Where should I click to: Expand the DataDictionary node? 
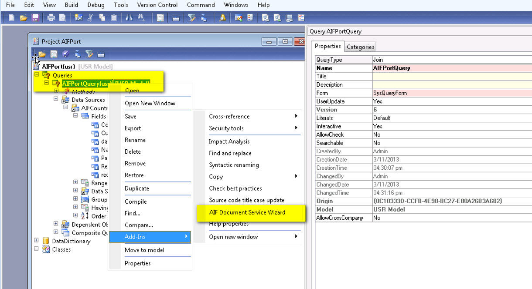pos(37,241)
